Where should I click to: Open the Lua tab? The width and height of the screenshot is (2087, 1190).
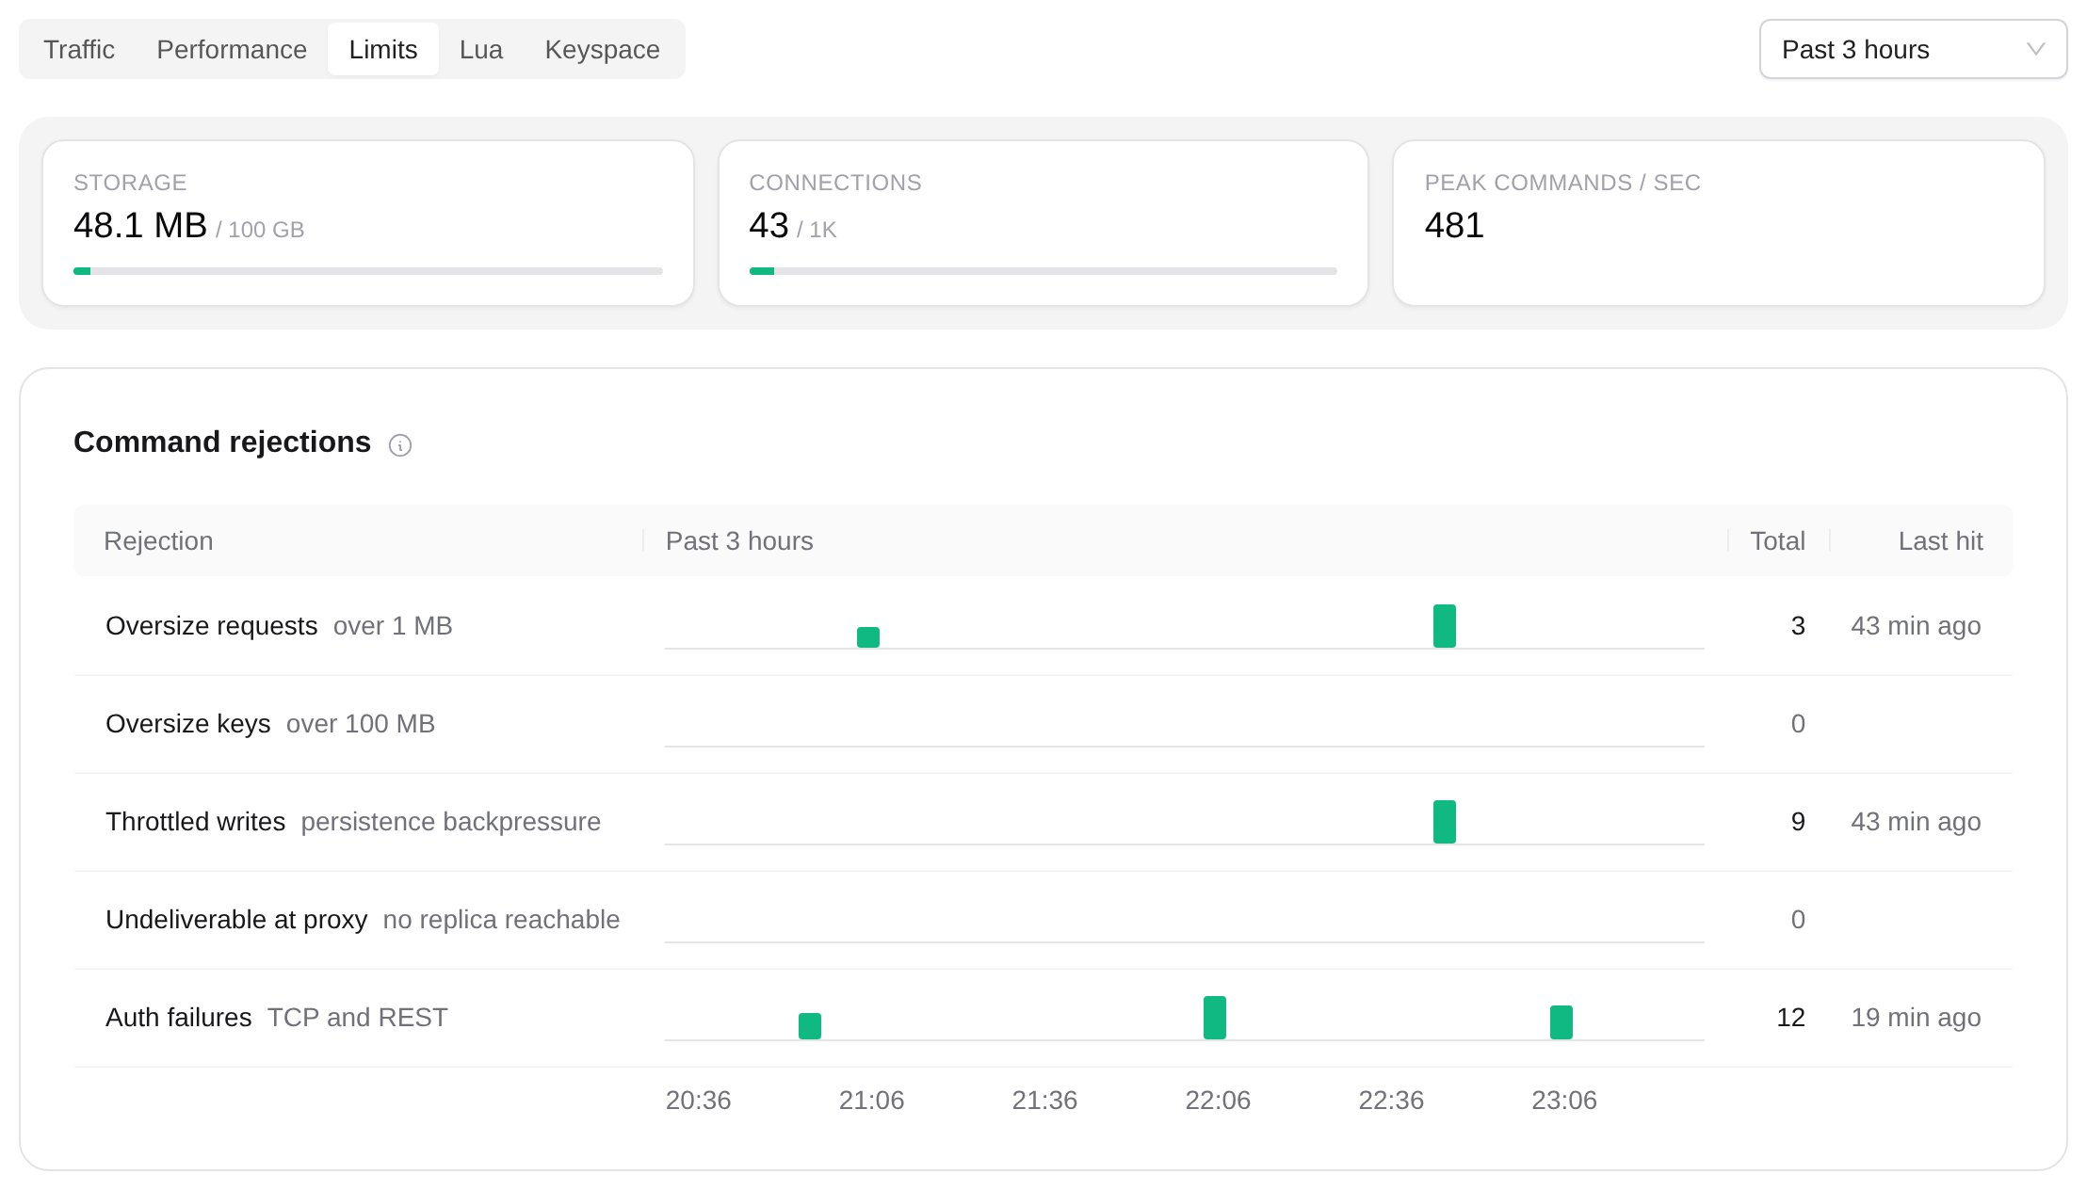(x=481, y=49)
